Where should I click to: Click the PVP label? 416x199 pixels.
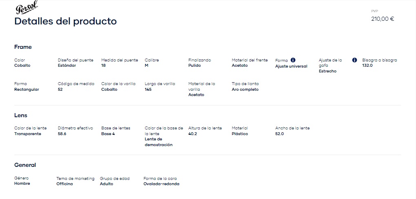tap(375, 11)
